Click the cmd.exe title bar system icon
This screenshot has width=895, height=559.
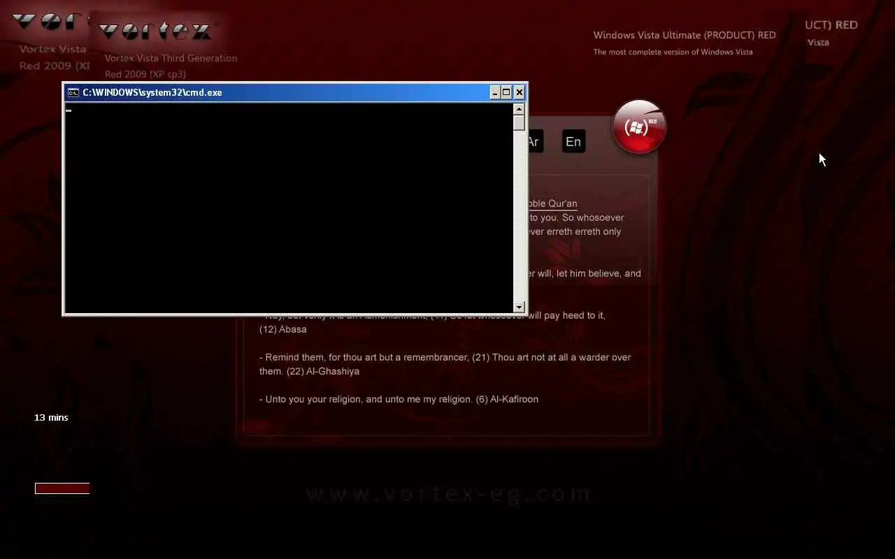[73, 92]
